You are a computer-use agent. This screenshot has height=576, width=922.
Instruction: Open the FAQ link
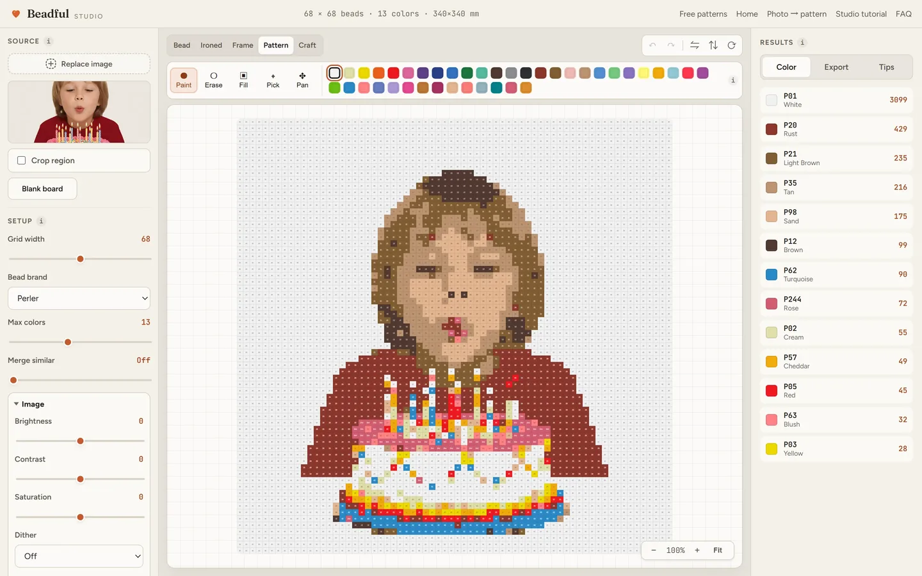point(903,14)
